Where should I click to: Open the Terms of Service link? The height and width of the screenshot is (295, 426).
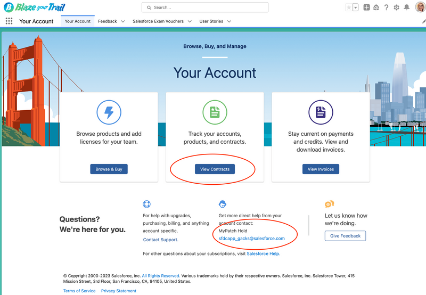click(79, 291)
